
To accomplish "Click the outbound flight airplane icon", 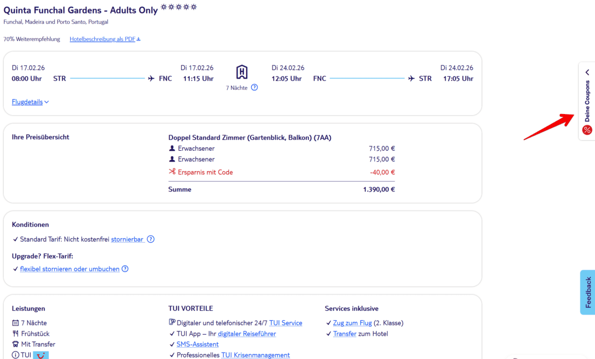I will (x=151, y=78).
